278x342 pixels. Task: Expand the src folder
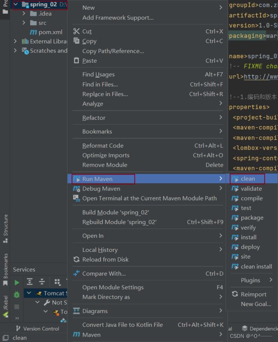(x=24, y=23)
